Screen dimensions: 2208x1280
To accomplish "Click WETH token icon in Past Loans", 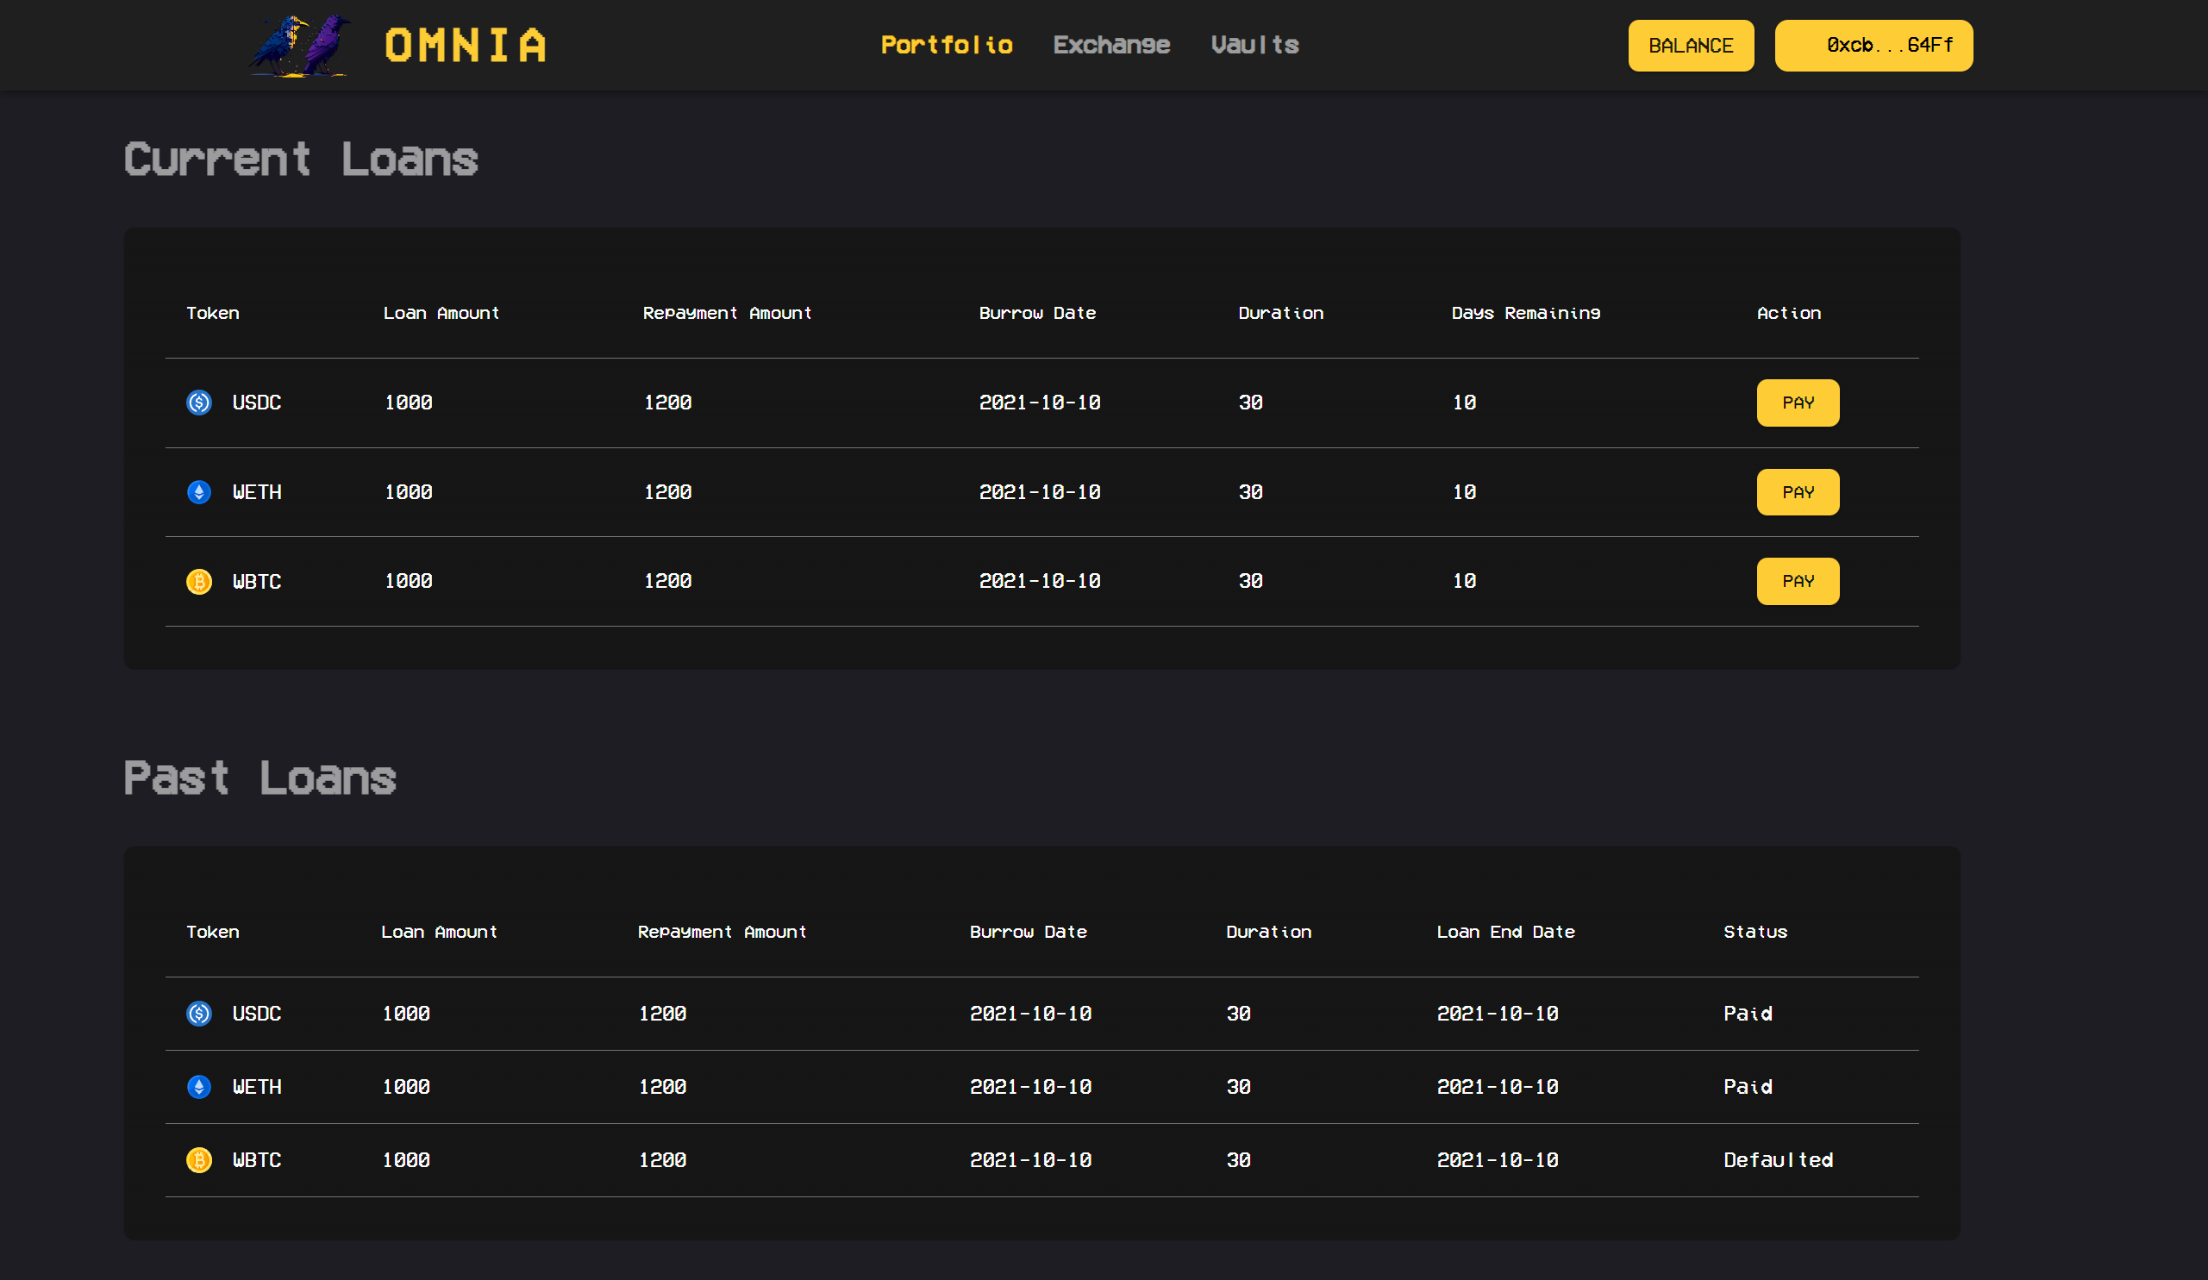I will 199,1087.
